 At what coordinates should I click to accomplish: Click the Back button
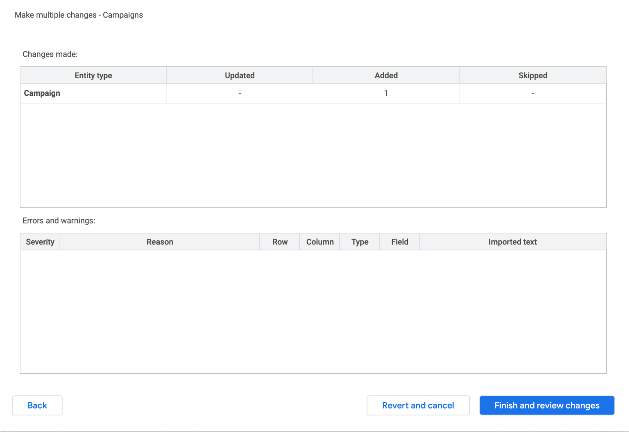click(37, 405)
